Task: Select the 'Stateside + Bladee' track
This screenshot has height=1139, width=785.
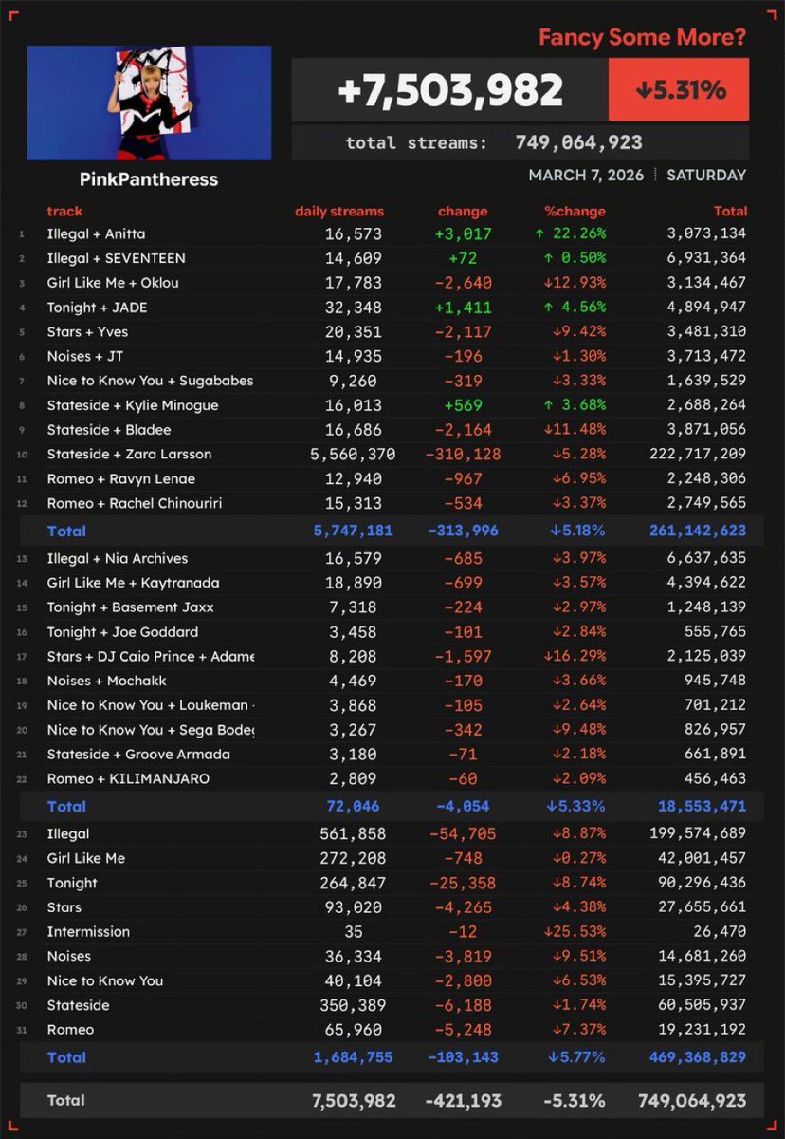Action: tap(108, 430)
